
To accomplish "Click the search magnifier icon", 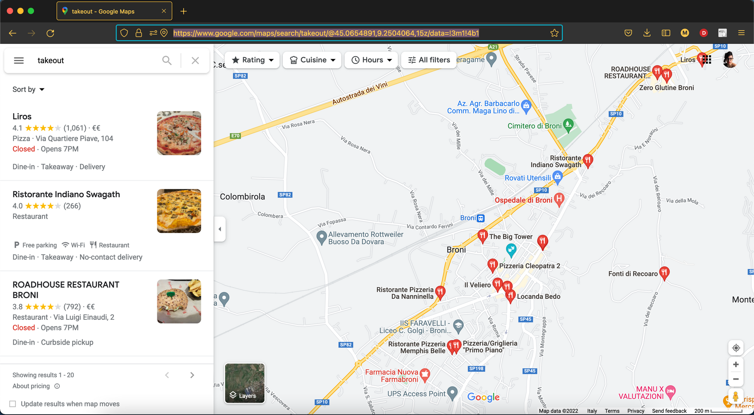I will tap(167, 61).
